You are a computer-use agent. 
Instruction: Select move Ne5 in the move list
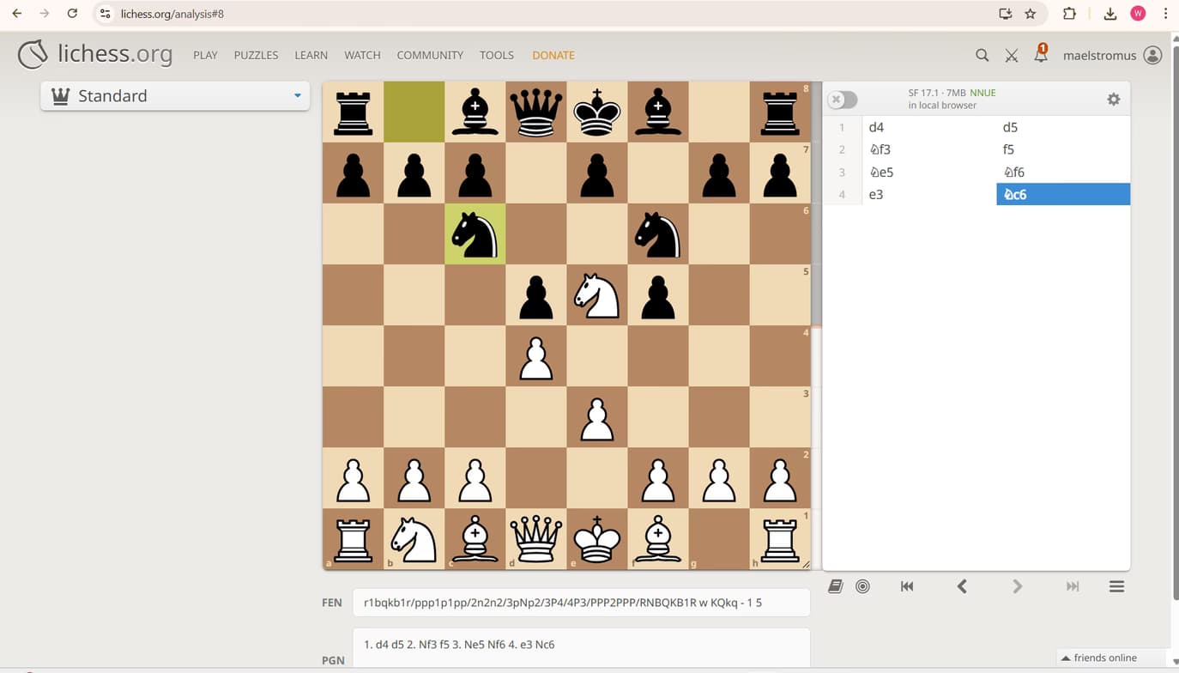881,172
